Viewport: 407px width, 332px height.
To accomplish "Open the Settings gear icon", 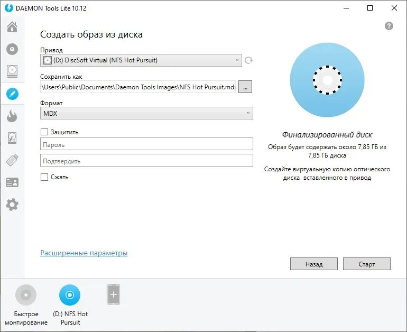I will coord(12,205).
